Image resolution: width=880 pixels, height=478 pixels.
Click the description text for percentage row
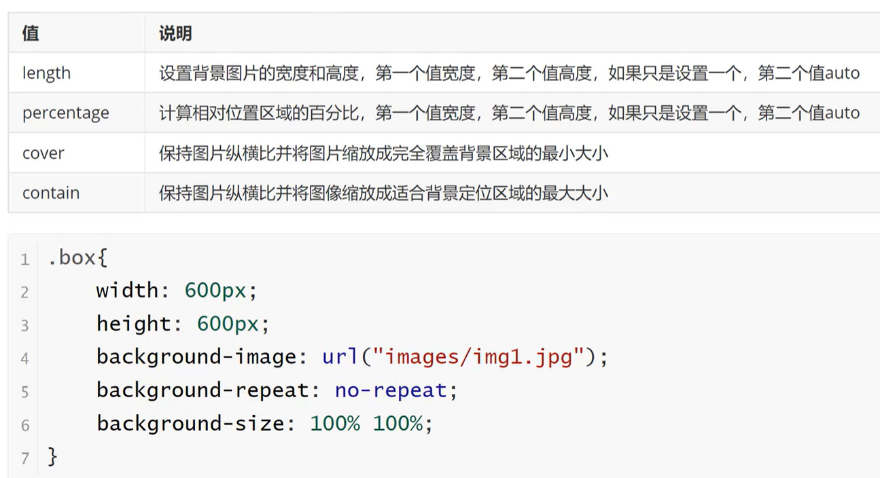(509, 113)
